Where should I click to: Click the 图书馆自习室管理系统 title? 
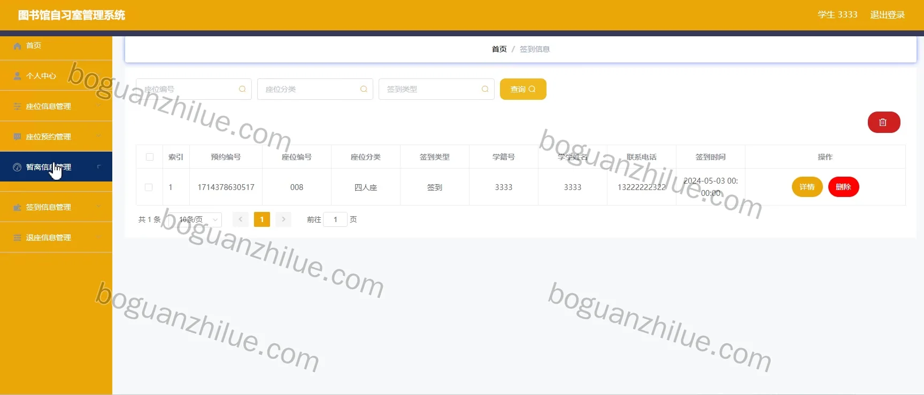pyautogui.click(x=72, y=15)
